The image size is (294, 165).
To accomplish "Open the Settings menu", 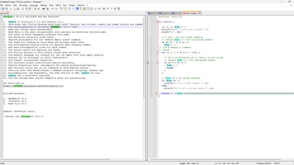I will tap(44, 5).
